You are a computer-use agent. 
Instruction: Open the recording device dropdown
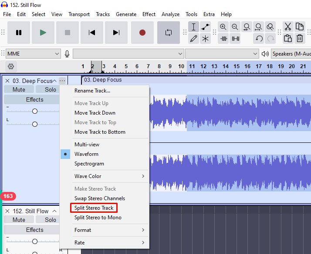(x=128, y=54)
